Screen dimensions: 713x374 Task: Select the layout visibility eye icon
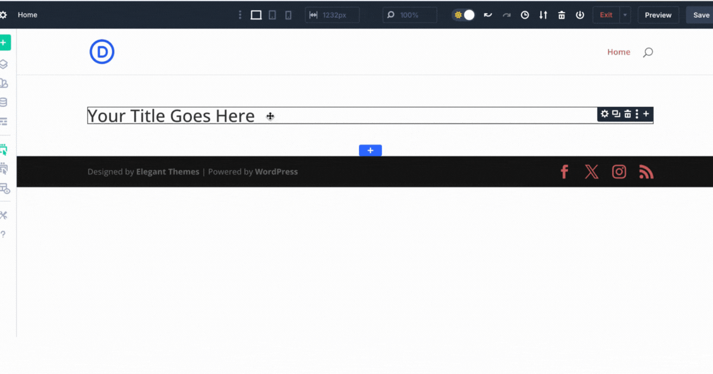[4, 188]
